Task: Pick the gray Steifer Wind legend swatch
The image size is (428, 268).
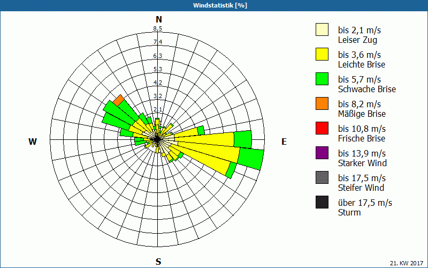Action: 322,177
